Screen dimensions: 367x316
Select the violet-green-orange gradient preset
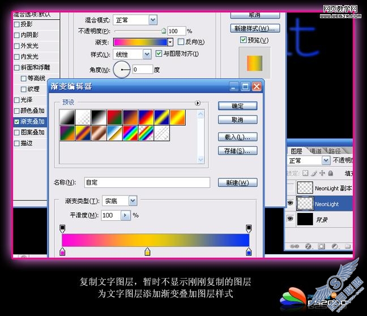pyautogui.click(x=67, y=133)
